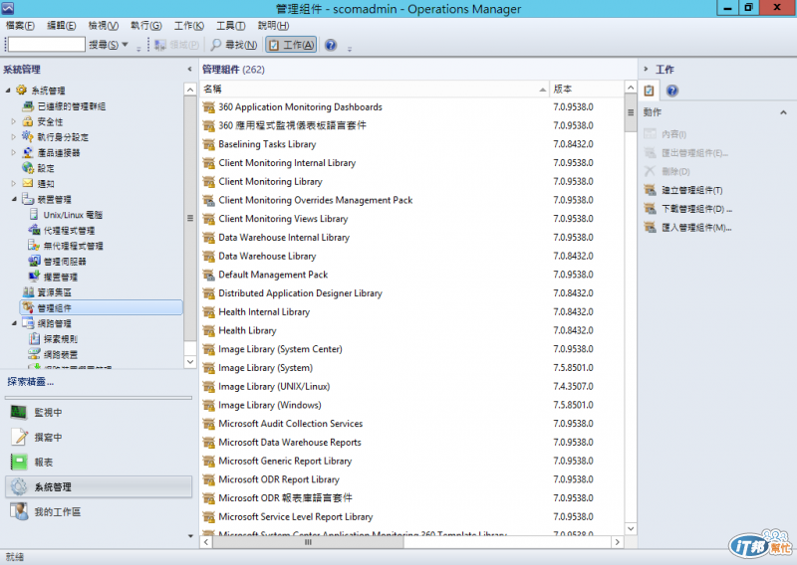Click the search input field in toolbar
The height and width of the screenshot is (565, 797).
pyautogui.click(x=46, y=45)
